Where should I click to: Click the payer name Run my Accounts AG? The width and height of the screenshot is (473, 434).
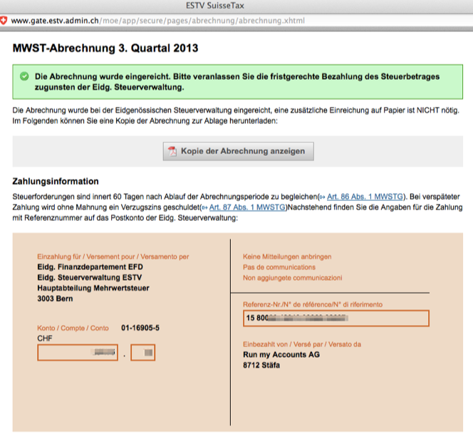[281, 355]
